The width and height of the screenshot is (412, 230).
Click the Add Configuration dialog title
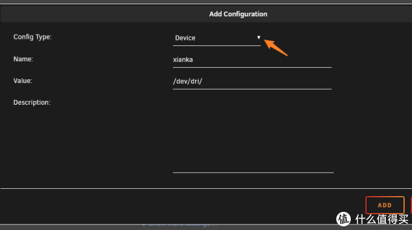[x=238, y=14]
